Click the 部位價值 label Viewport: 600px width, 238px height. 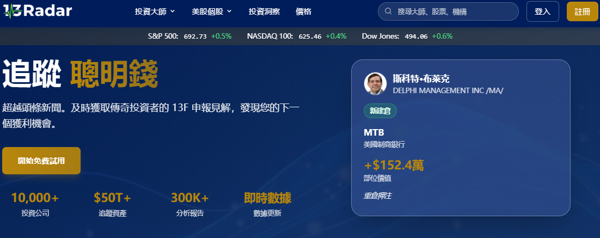coord(377,178)
